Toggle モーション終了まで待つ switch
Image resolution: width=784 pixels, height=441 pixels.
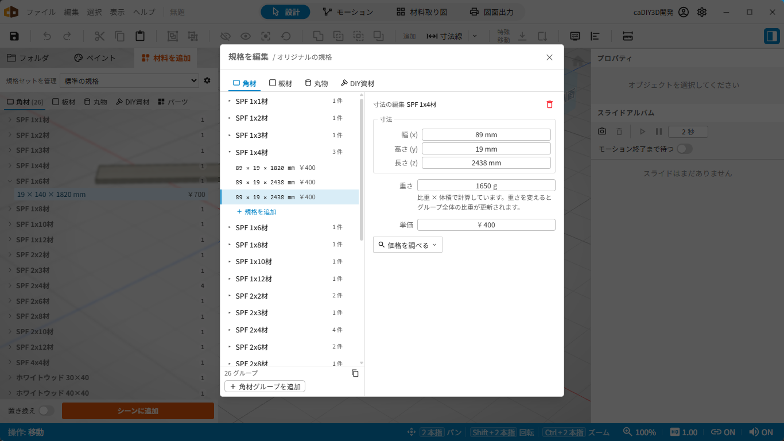684,149
